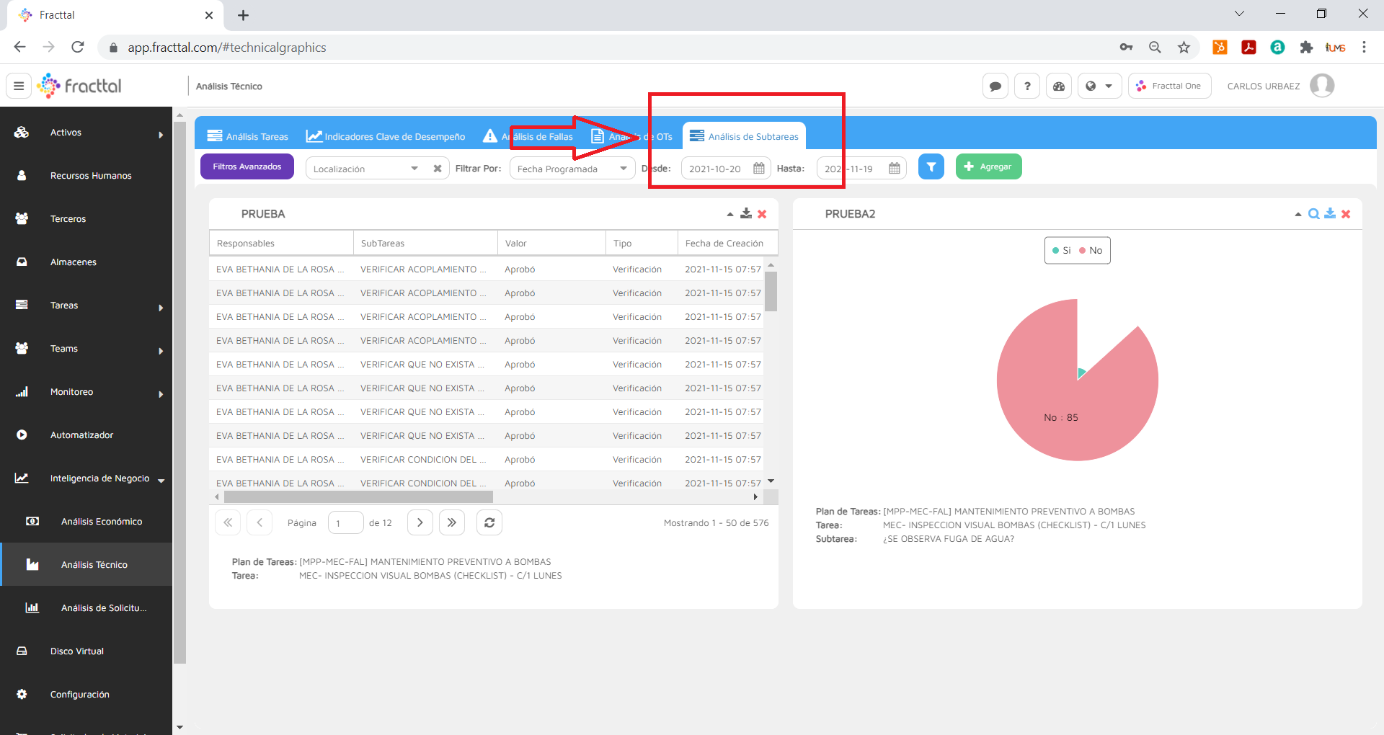Refresh the PRUEBA table results
Viewport: 1384px width, 735px height.
489,522
